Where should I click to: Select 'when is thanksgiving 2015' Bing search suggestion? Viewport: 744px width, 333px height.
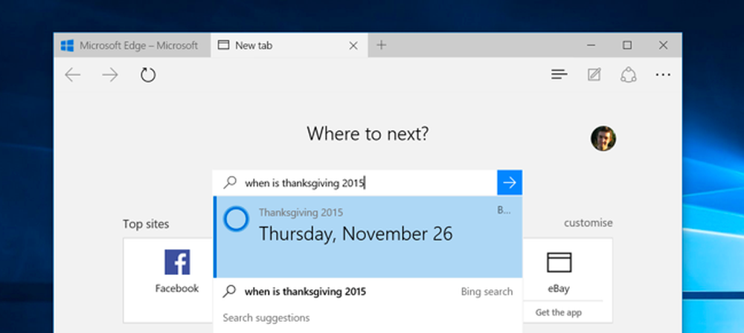click(x=368, y=291)
